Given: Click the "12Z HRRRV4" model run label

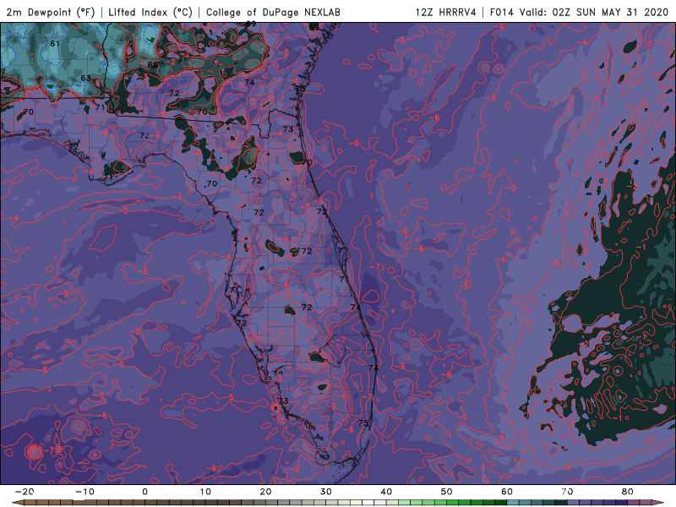Looking at the screenshot, I should click(x=445, y=12).
